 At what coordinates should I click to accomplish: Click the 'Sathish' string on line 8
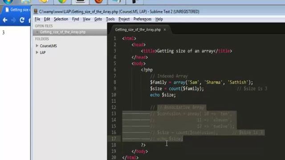238,82
